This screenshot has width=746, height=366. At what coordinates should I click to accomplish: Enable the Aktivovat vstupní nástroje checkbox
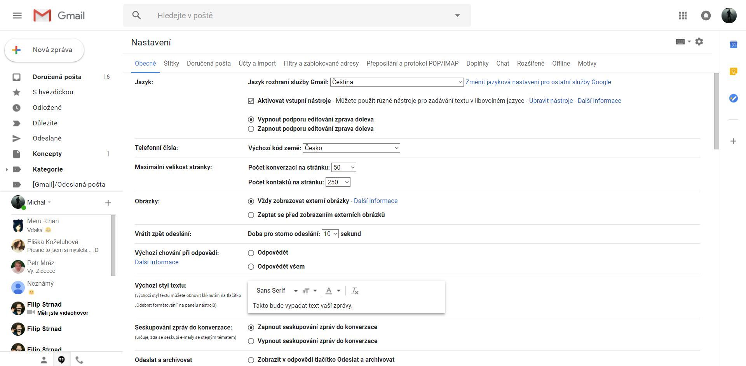[x=251, y=101]
